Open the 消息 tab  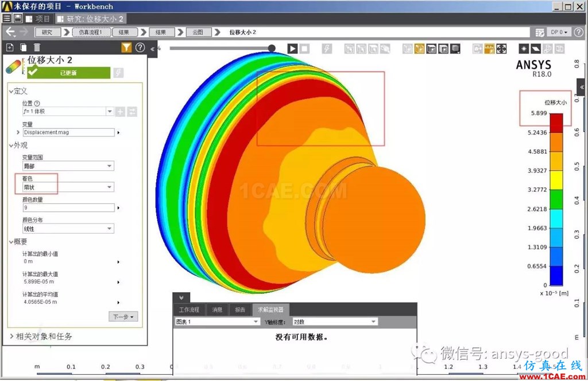(x=217, y=309)
